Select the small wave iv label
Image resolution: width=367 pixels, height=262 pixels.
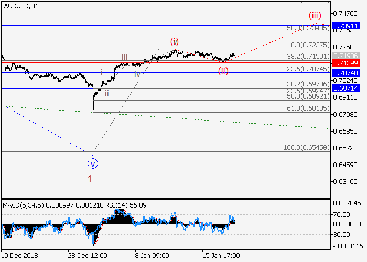click(137, 74)
